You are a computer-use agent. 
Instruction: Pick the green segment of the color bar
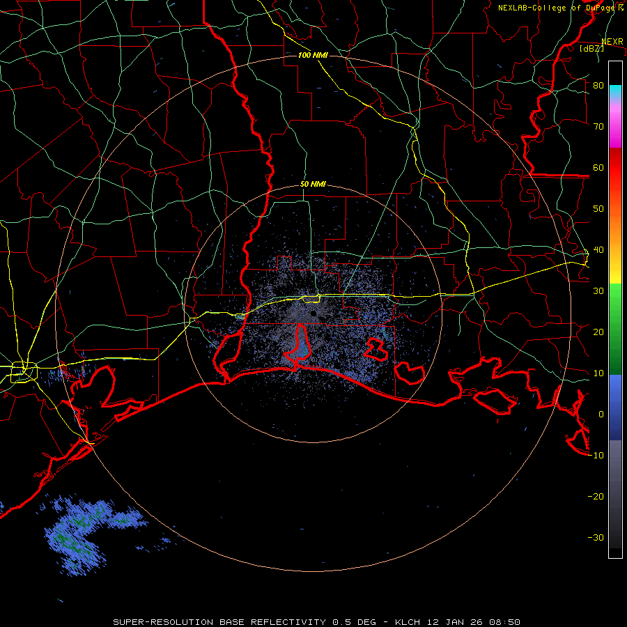615,329
